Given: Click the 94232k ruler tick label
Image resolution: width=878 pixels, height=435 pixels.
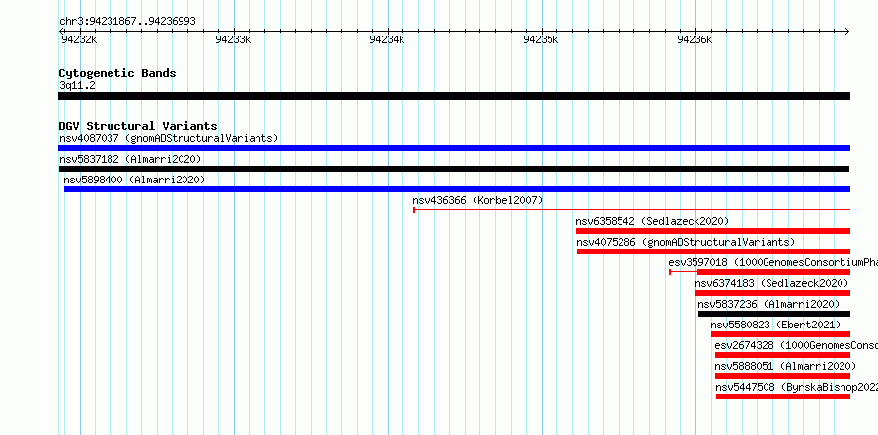Looking at the screenshot, I should pos(79,39).
